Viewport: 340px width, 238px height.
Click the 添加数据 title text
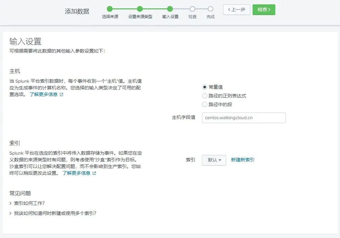click(77, 11)
